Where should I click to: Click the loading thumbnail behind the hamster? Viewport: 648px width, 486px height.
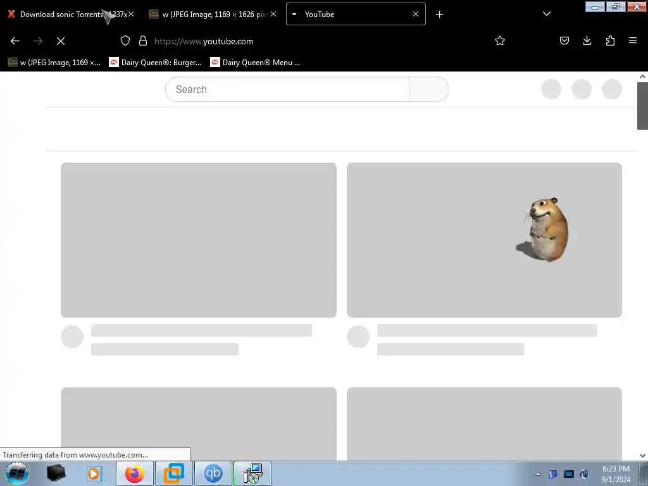coord(484,240)
